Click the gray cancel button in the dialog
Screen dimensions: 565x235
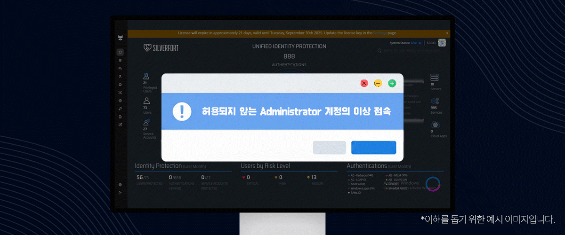coord(330,148)
